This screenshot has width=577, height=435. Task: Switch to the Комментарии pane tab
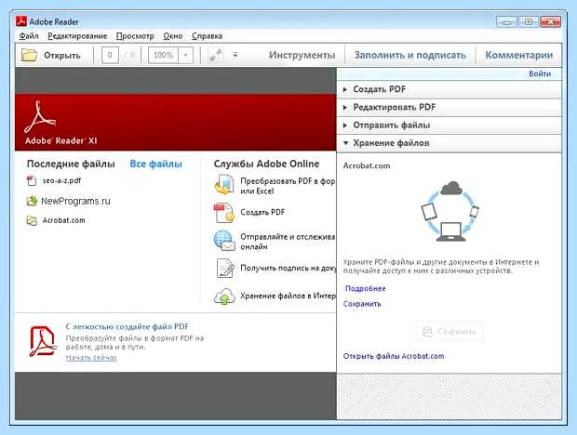(519, 55)
